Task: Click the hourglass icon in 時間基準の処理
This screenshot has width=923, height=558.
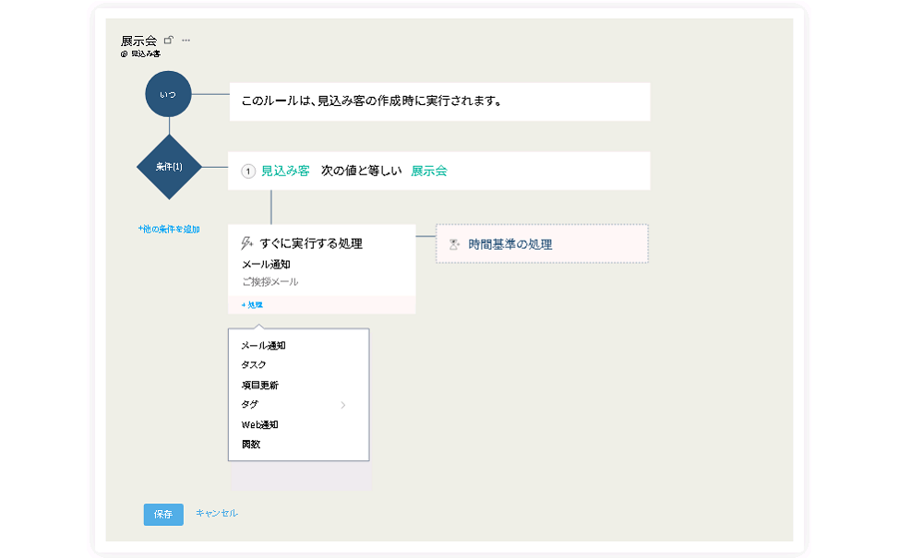Action: [x=454, y=244]
